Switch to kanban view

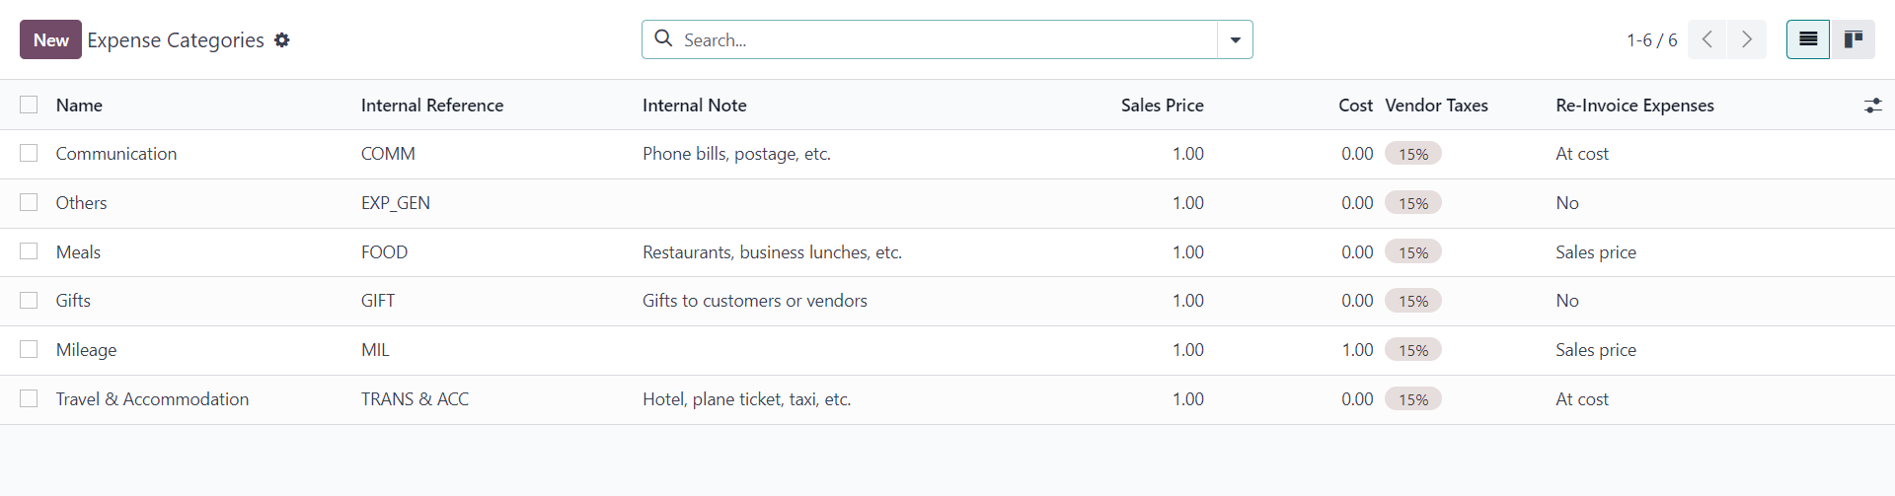coord(1853,39)
